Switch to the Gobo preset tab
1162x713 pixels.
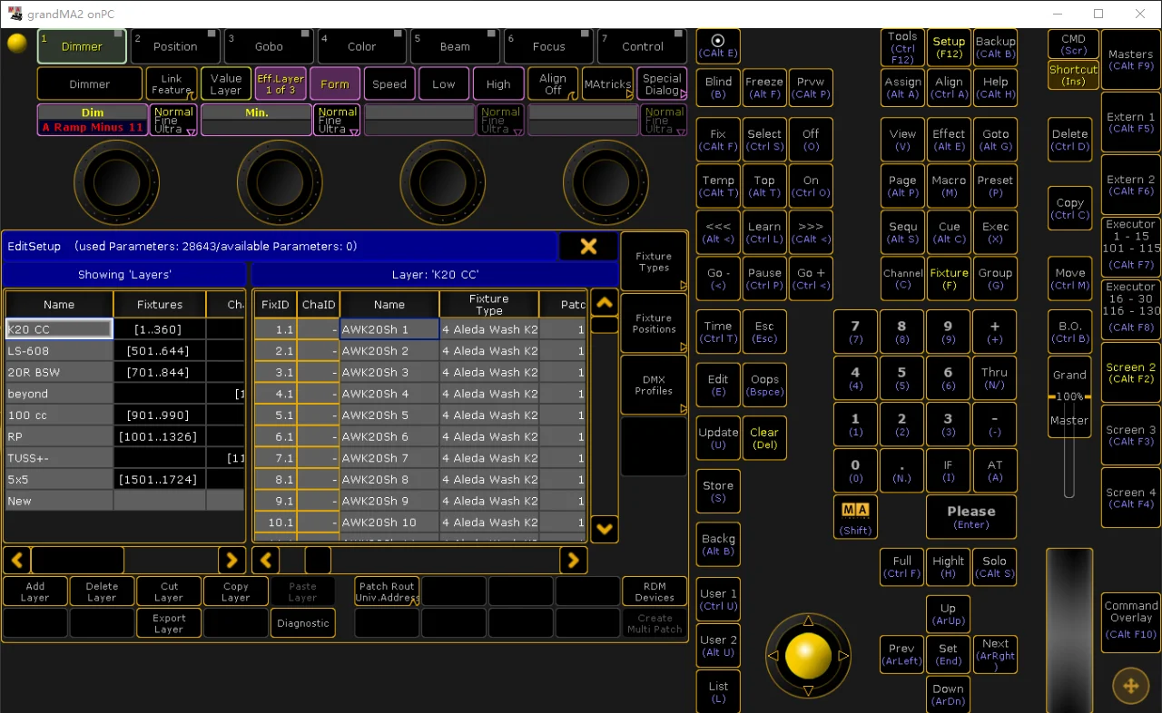[269, 46]
